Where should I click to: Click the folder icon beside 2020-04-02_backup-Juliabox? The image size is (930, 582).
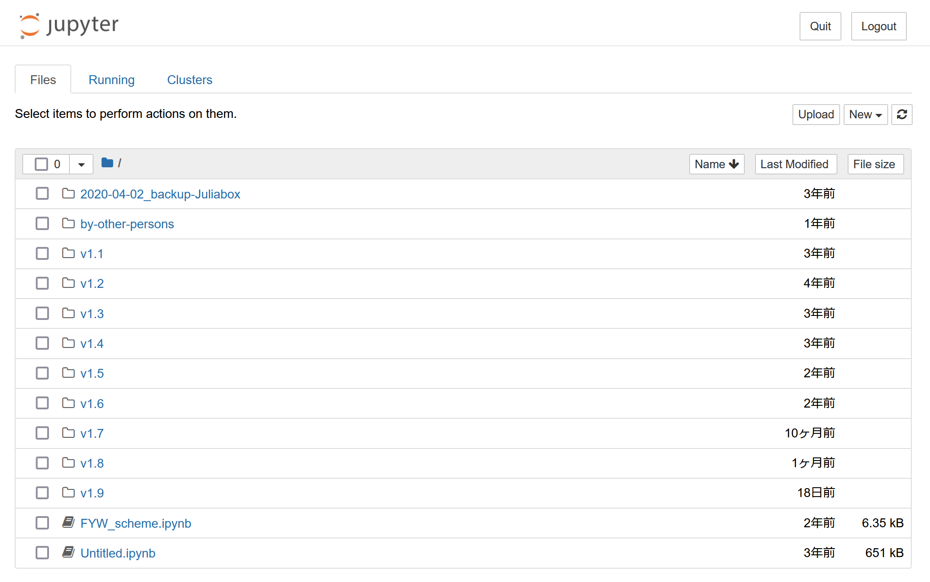click(68, 194)
